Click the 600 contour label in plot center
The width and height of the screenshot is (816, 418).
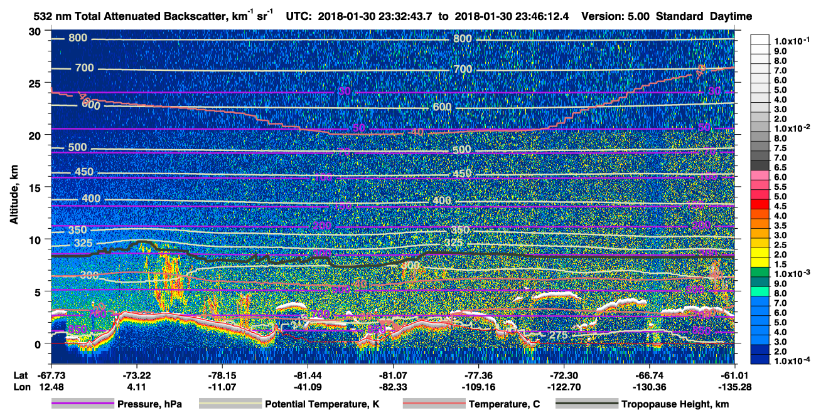click(x=442, y=107)
